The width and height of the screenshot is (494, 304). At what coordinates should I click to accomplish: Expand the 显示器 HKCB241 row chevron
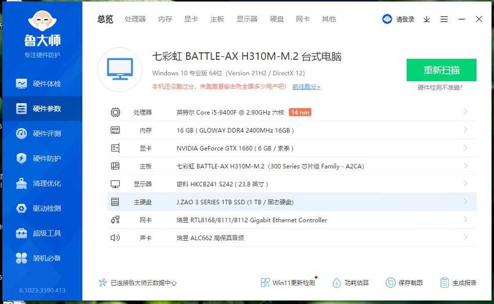466,183
